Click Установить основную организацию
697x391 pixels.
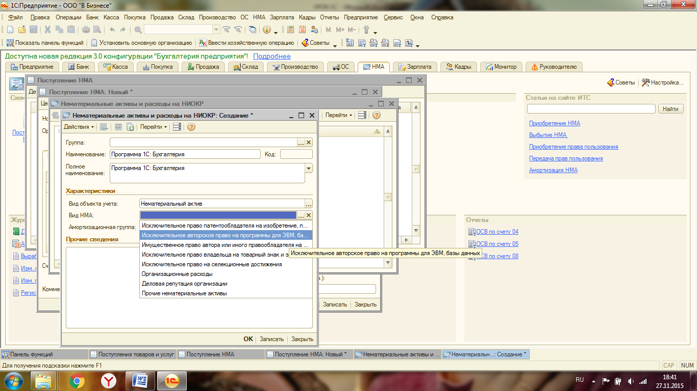click(142, 43)
